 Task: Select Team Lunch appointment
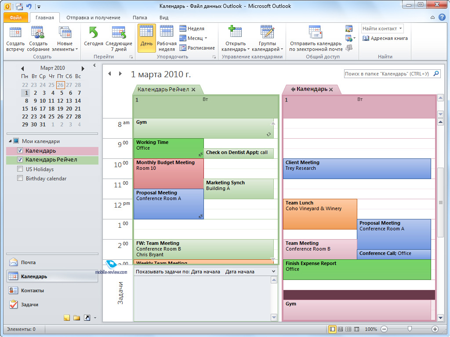point(320,214)
